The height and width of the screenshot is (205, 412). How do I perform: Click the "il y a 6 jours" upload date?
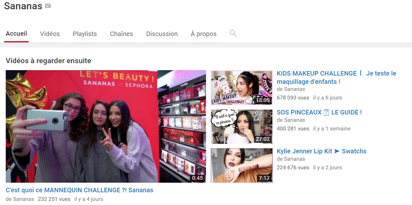327,98
